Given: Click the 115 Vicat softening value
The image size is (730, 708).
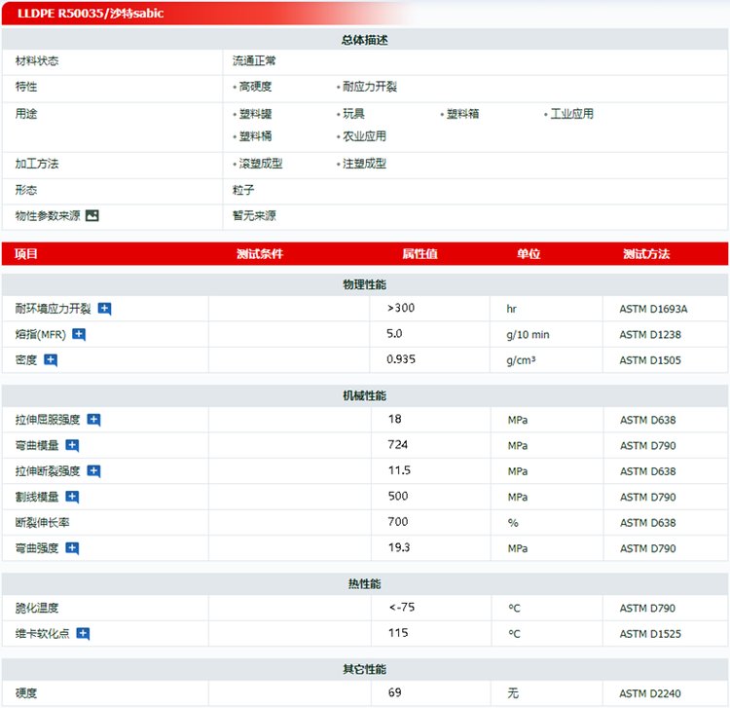Looking at the screenshot, I should pyautogui.click(x=398, y=633).
